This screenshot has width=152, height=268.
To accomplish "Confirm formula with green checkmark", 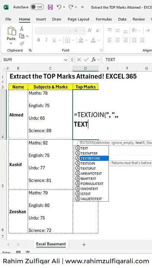I will pos(86,60).
